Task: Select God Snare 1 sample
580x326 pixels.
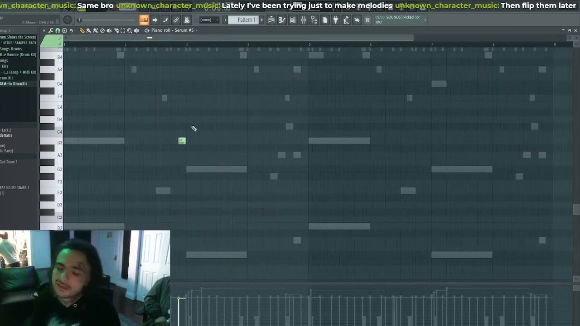Action: (x=9, y=162)
